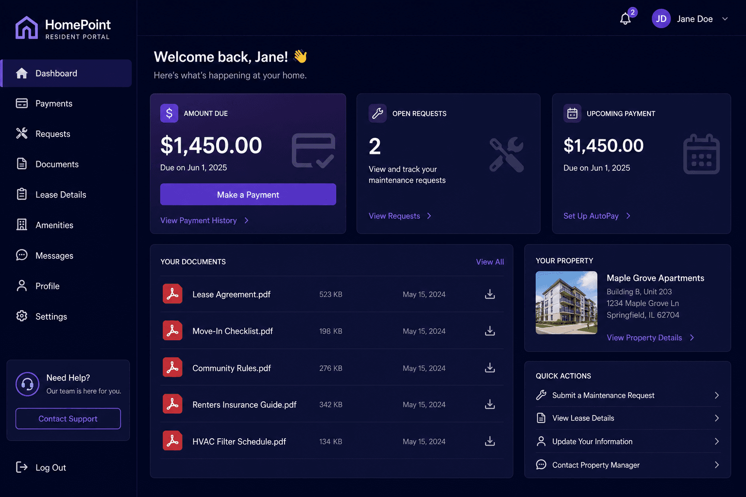This screenshot has height=497, width=746.
Task: Click View All in Your Documents
Action: click(x=490, y=262)
